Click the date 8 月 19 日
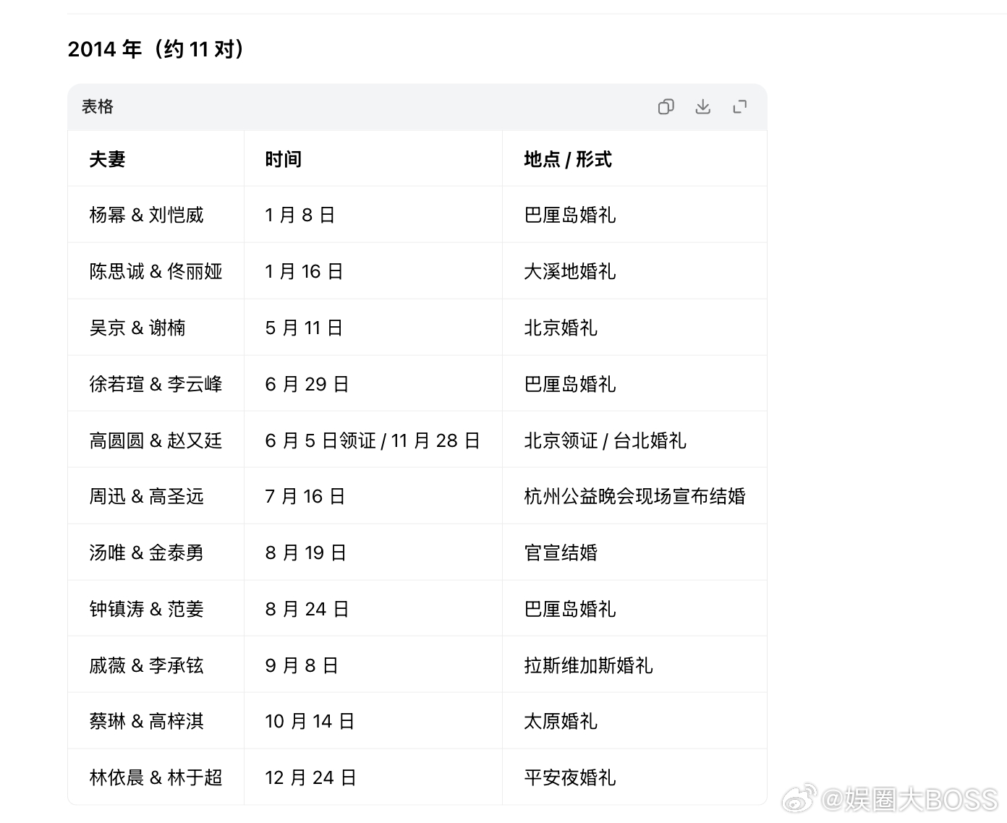 point(305,553)
